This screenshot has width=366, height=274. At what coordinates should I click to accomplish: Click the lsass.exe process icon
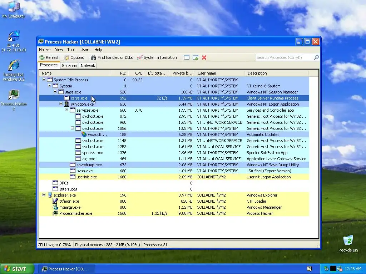73,171
